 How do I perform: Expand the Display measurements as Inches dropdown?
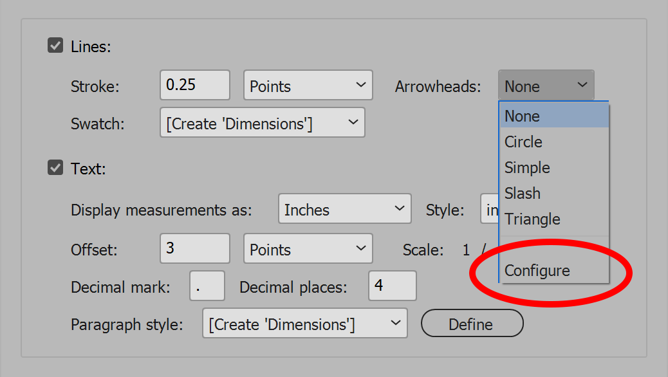click(x=344, y=210)
